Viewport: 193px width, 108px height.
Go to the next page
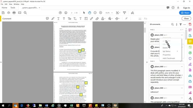click(x=66, y=13)
